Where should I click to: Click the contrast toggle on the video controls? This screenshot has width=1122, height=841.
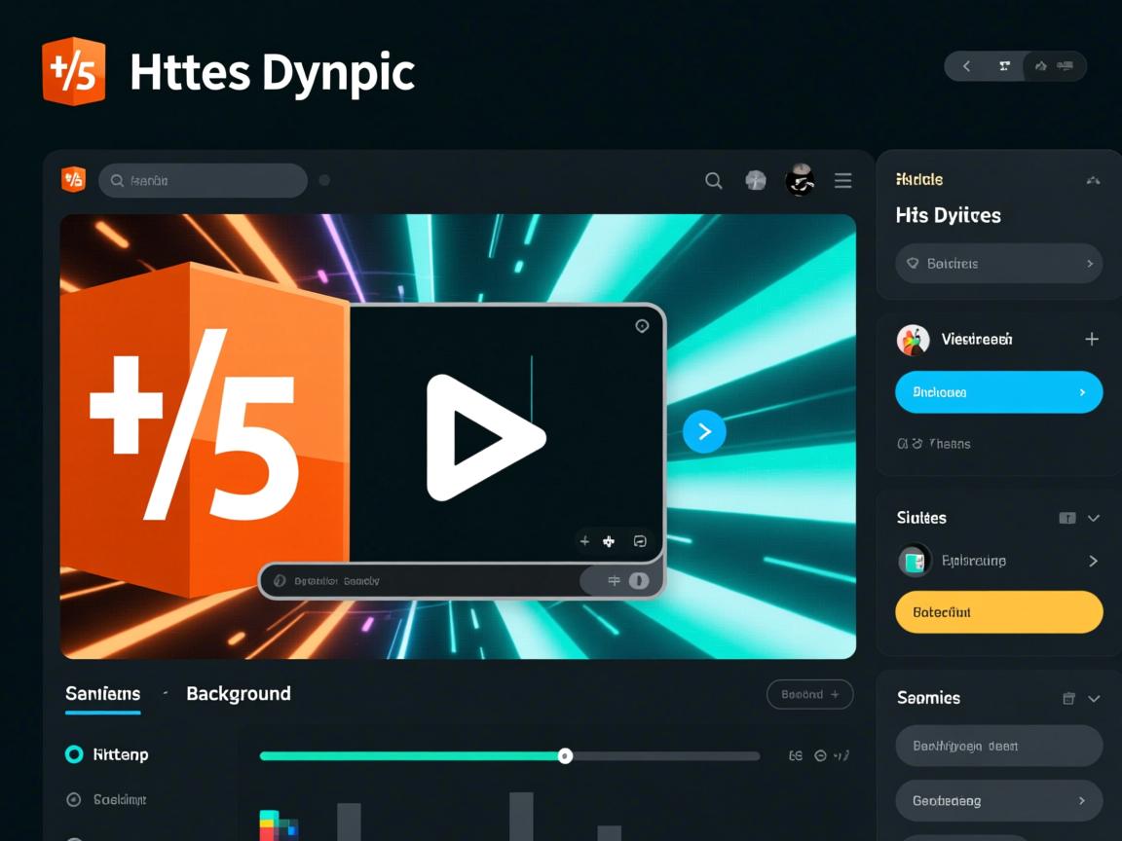pos(638,580)
